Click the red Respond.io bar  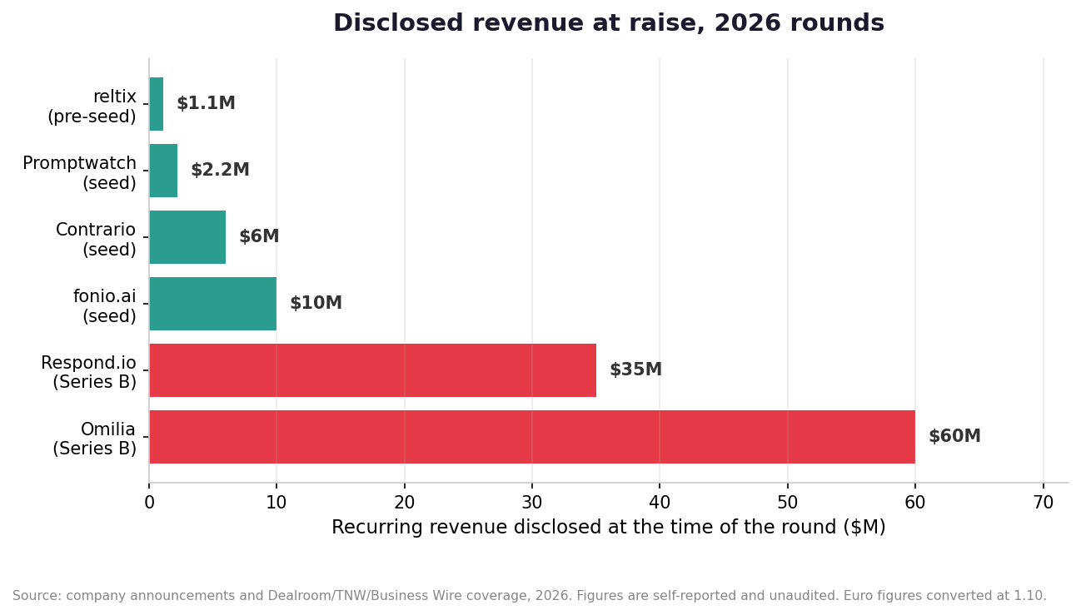click(373, 370)
